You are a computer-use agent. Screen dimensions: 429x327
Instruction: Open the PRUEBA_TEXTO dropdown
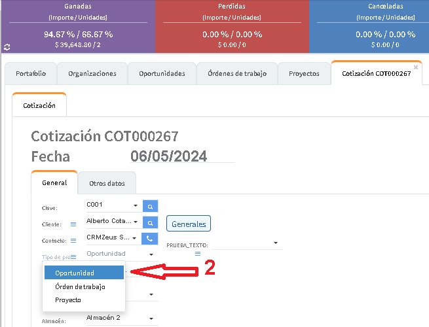[276, 243]
